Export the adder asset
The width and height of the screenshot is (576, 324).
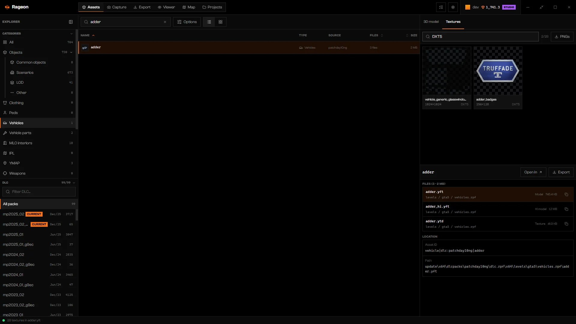561,172
